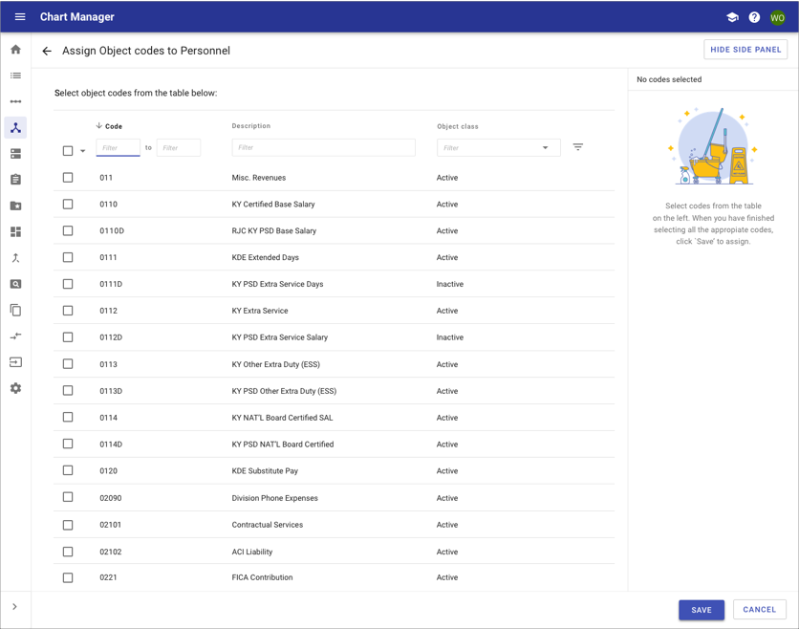Open the three connected dots sidebar icon
799x629 pixels.
click(16, 101)
